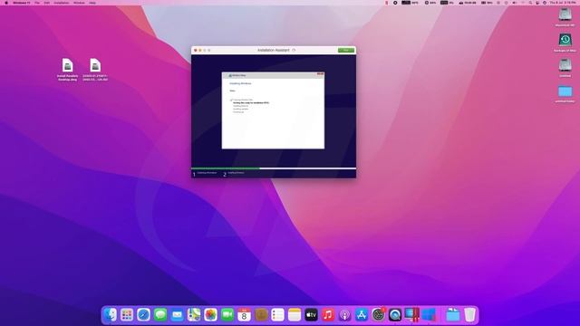
Task: Click the date and time in menu bar
Action: 563,3
